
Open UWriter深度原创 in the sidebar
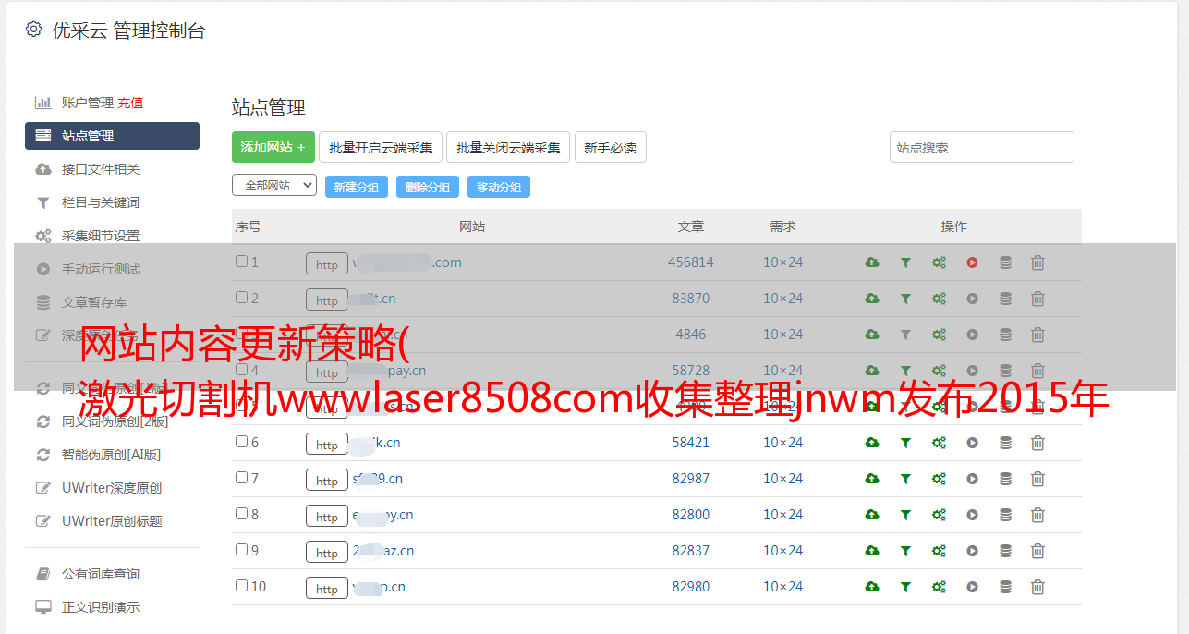click(112, 488)
